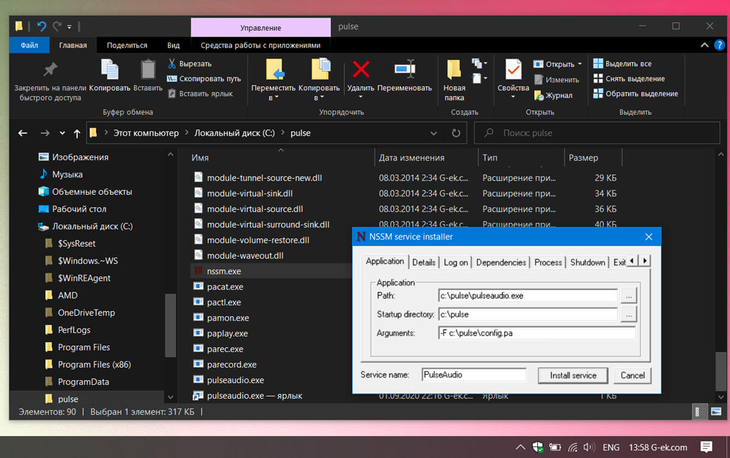Screen dimensions: 730x458
Task: Expand the address bar history dropdown
Action: [433, 133]
